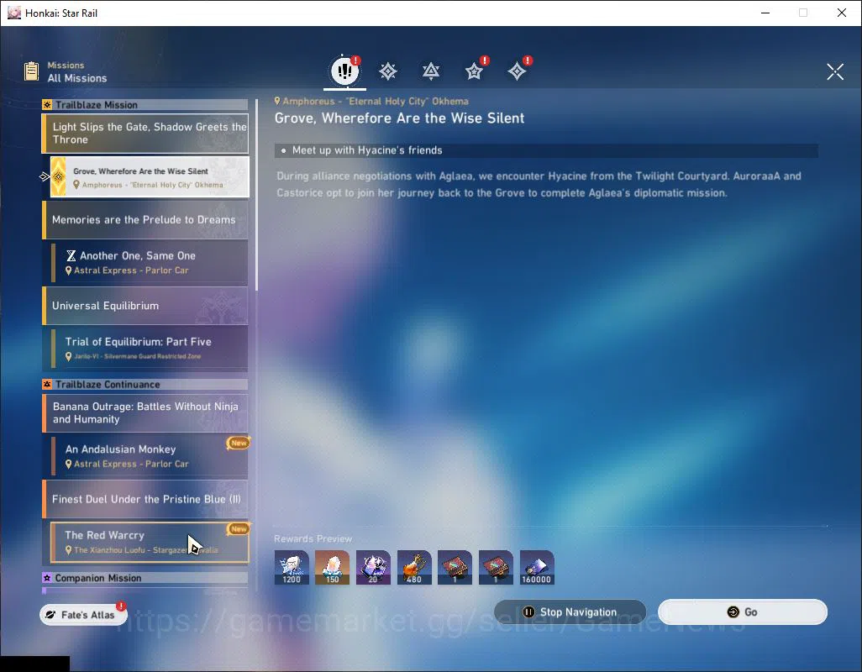
Task: View the 150 Stellar Jade reward
Action: pyautogui.click(x=332, y=568)
